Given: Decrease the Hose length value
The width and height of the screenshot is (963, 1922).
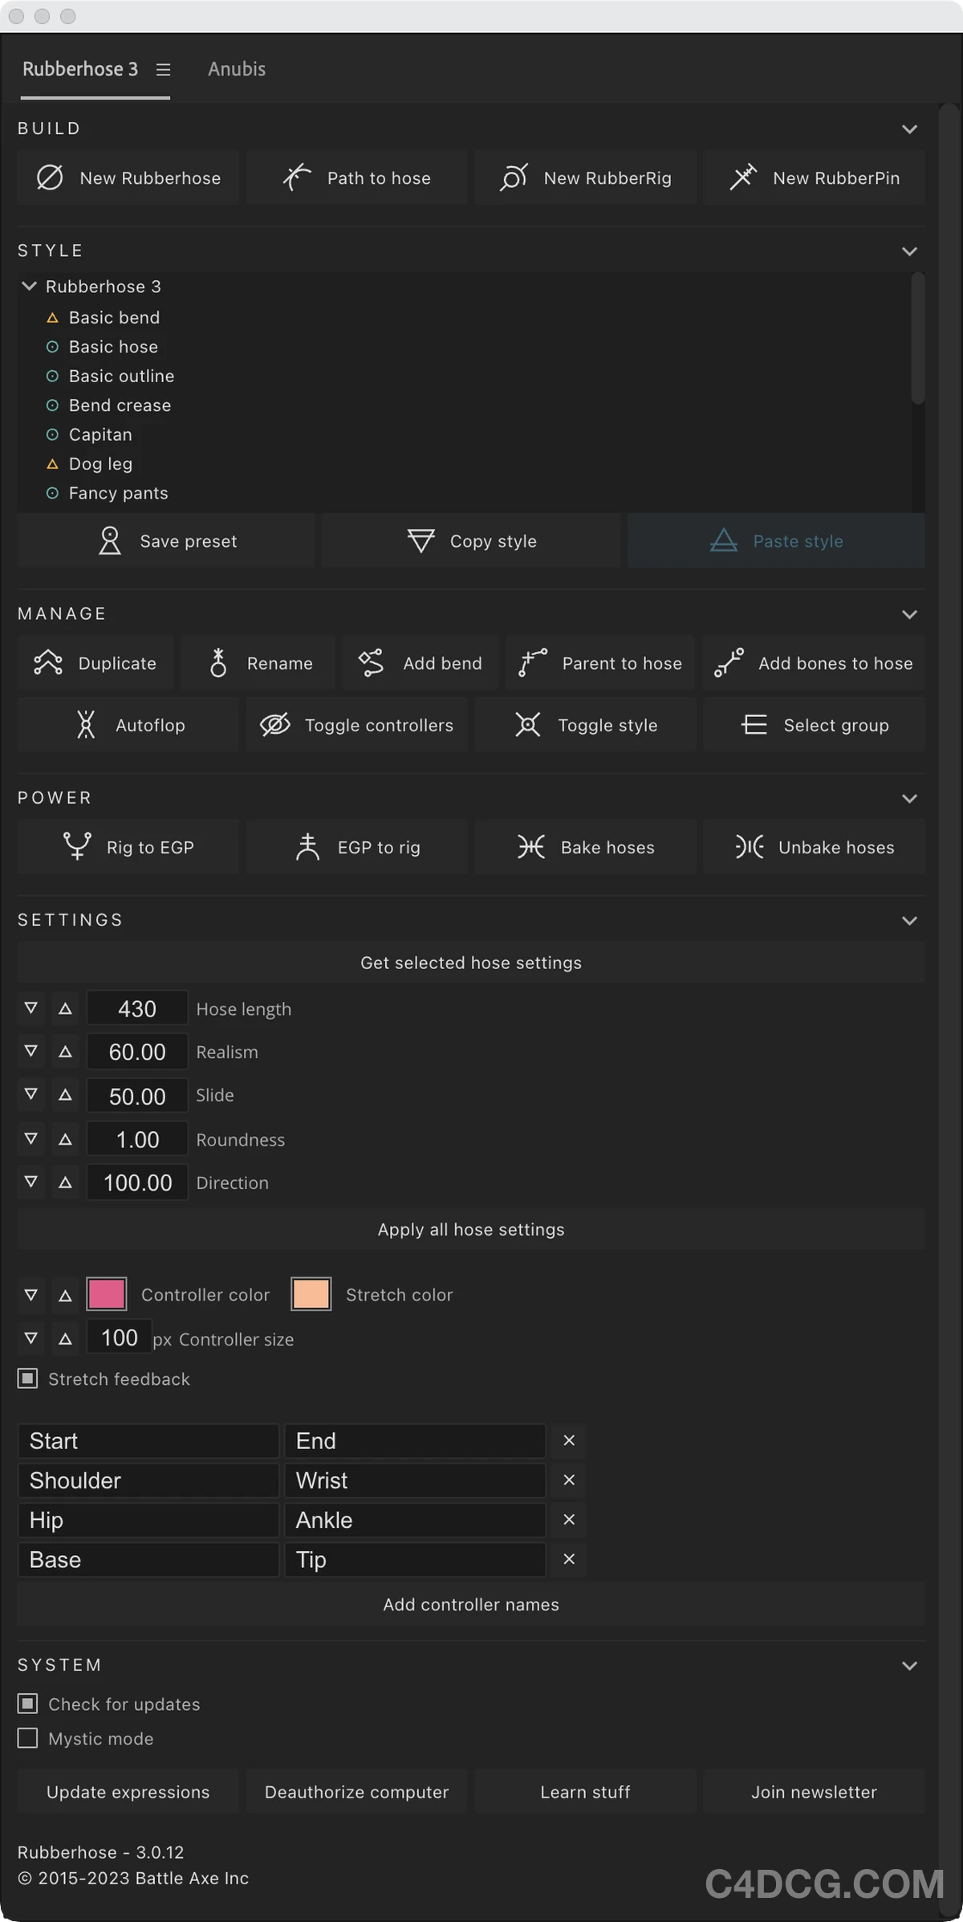Looking at the screenshot, I should 30,1008.
